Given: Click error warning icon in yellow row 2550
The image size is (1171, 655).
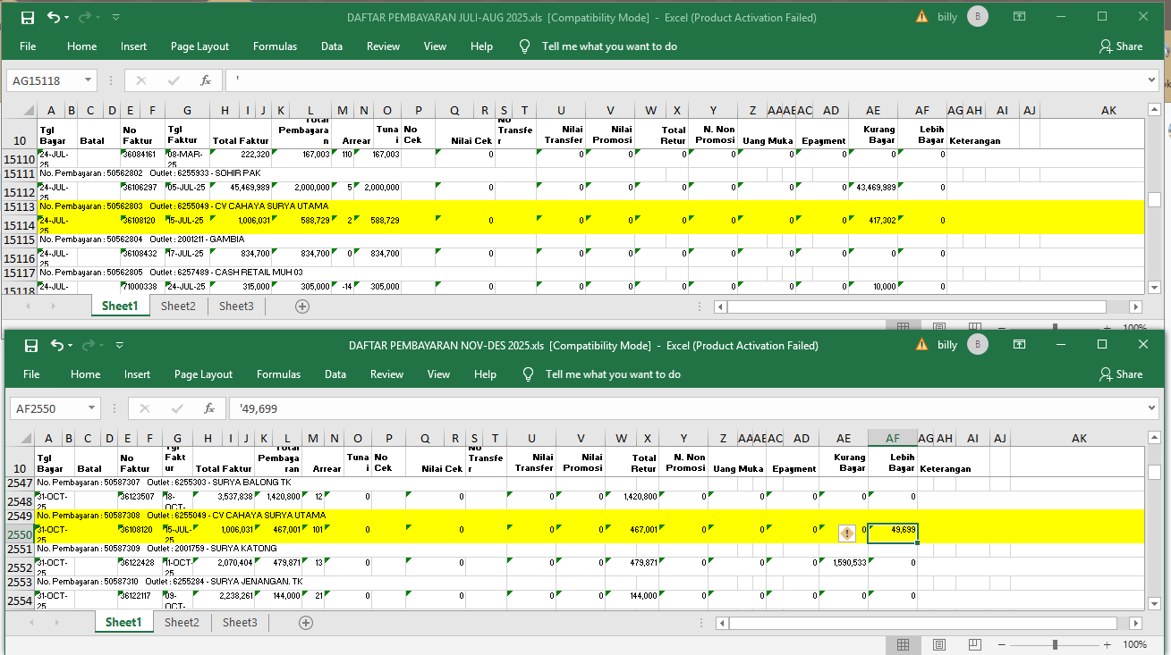Looking at the screenshot, I should coord(846,533).
